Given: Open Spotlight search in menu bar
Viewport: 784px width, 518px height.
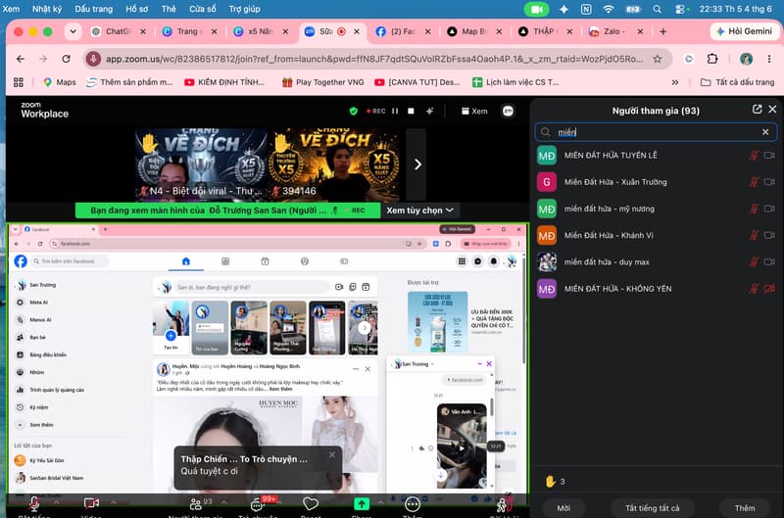Looking at the screenshot, I should pyautogui.click(x=657, y=9).
